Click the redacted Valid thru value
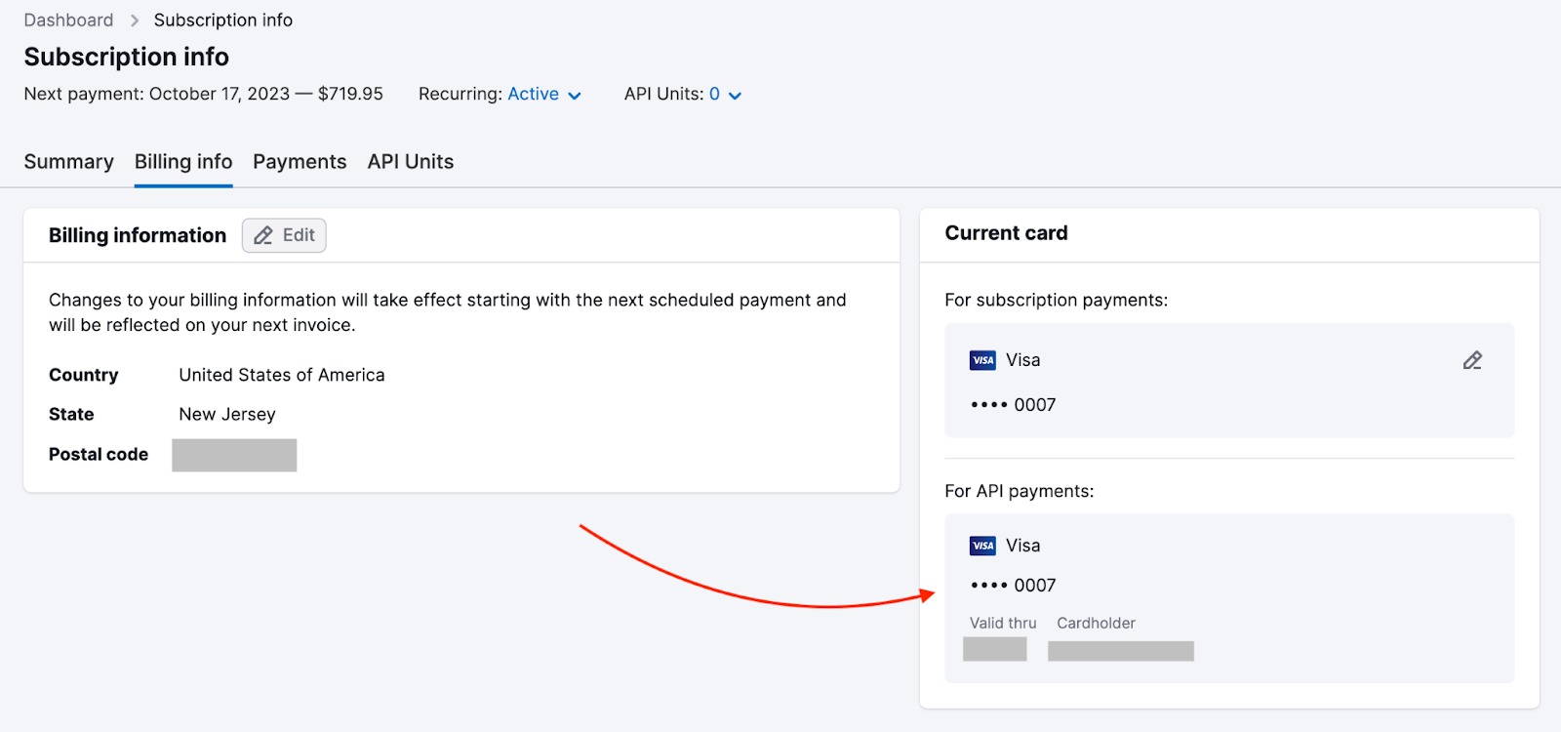 coord(994,649)
